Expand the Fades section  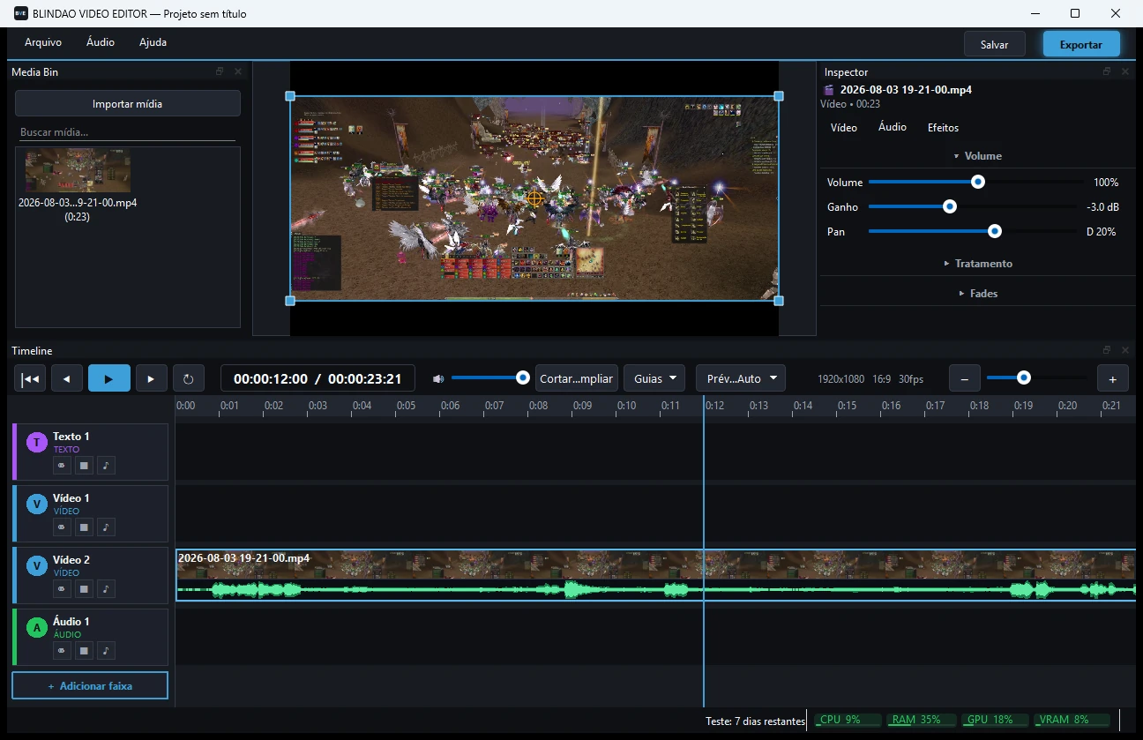coord(977,294)
